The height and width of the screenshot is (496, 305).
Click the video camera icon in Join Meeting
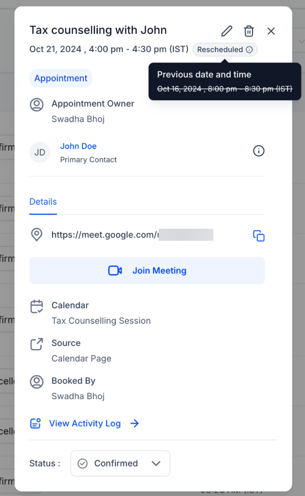click(115, 271)
